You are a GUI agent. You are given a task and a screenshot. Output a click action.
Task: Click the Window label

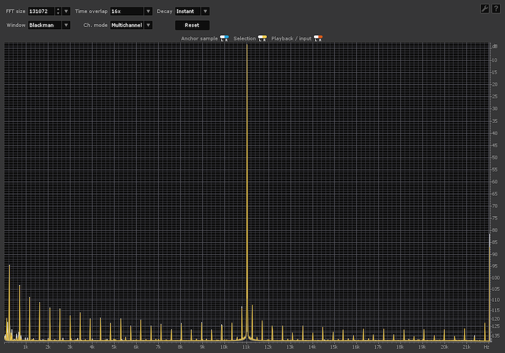(16, 25)
